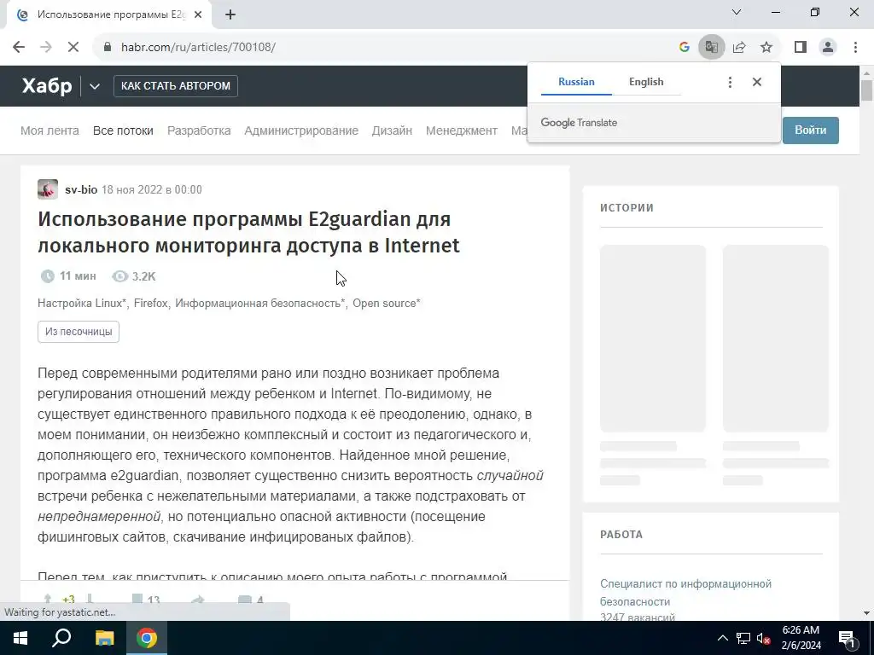
Task: Open Translate options three-dot menu
Action: point(730,83)
